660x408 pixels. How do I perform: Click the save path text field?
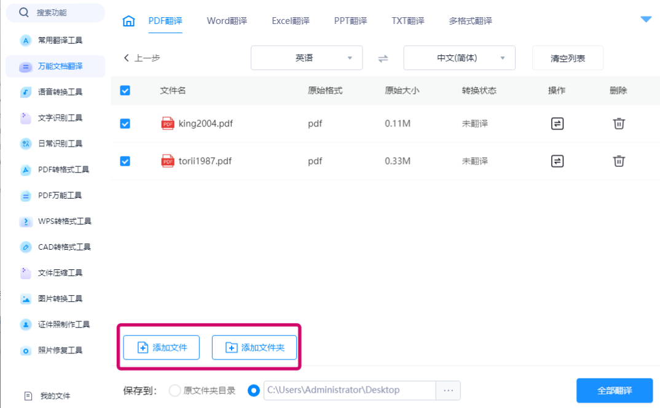[350, 390]
